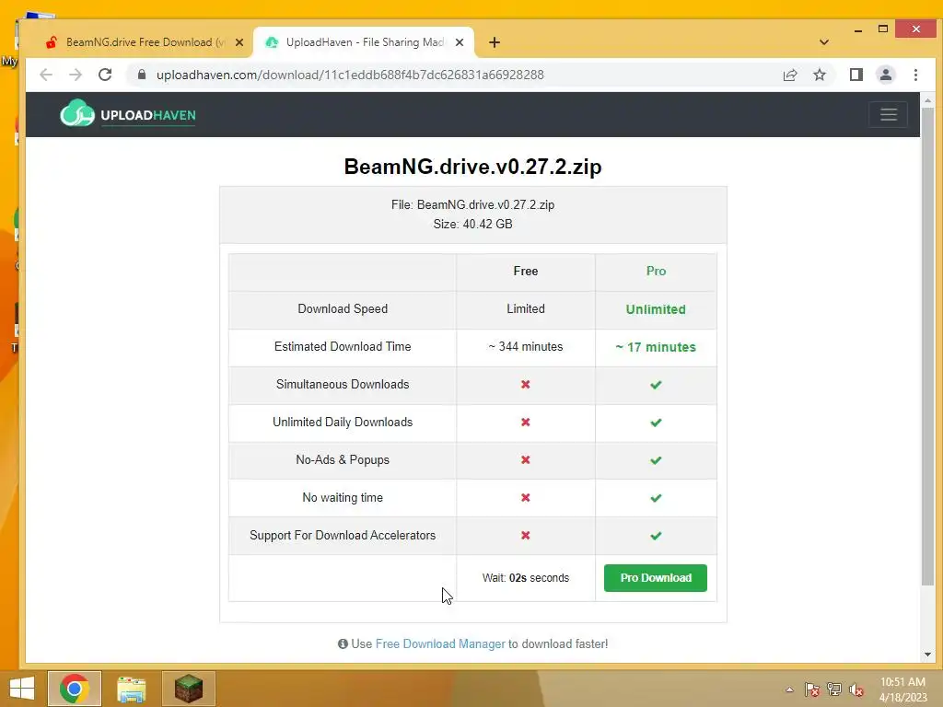Click the green Unlimited speed cell
Viewport: 943px width, 707px height.
[x=656, y=309]
